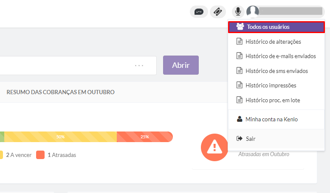Click the red Atrasadas legend swatch
The width and height of the screenshot is (330, 193).
click(x=40, y=155)
